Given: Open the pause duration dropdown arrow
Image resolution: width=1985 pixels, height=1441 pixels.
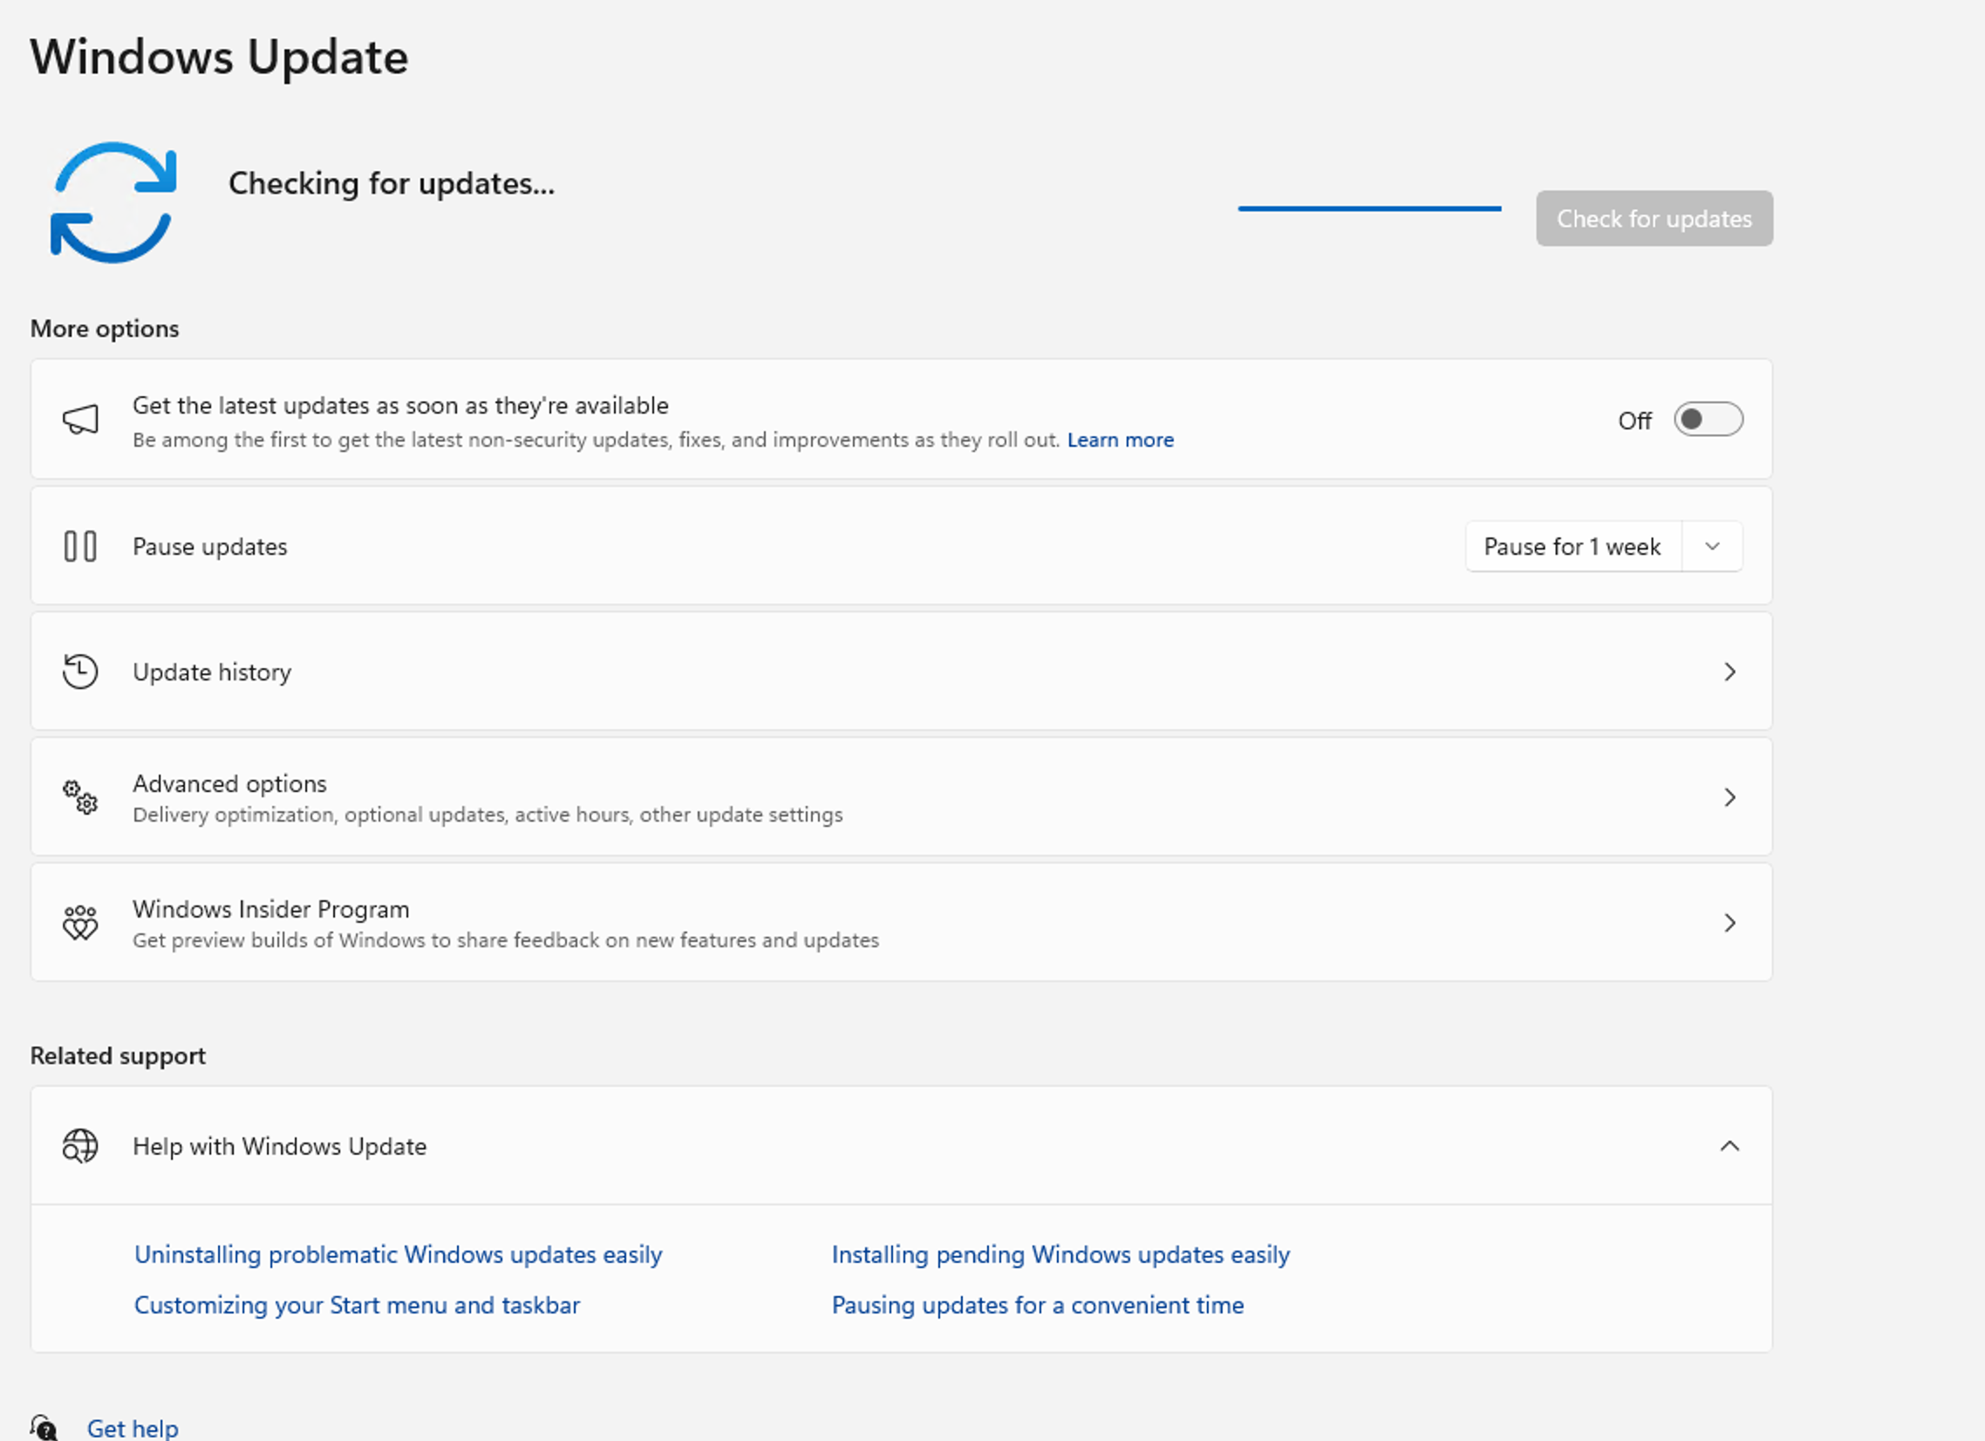Looking at the screenshot, I should point(1712,546).
